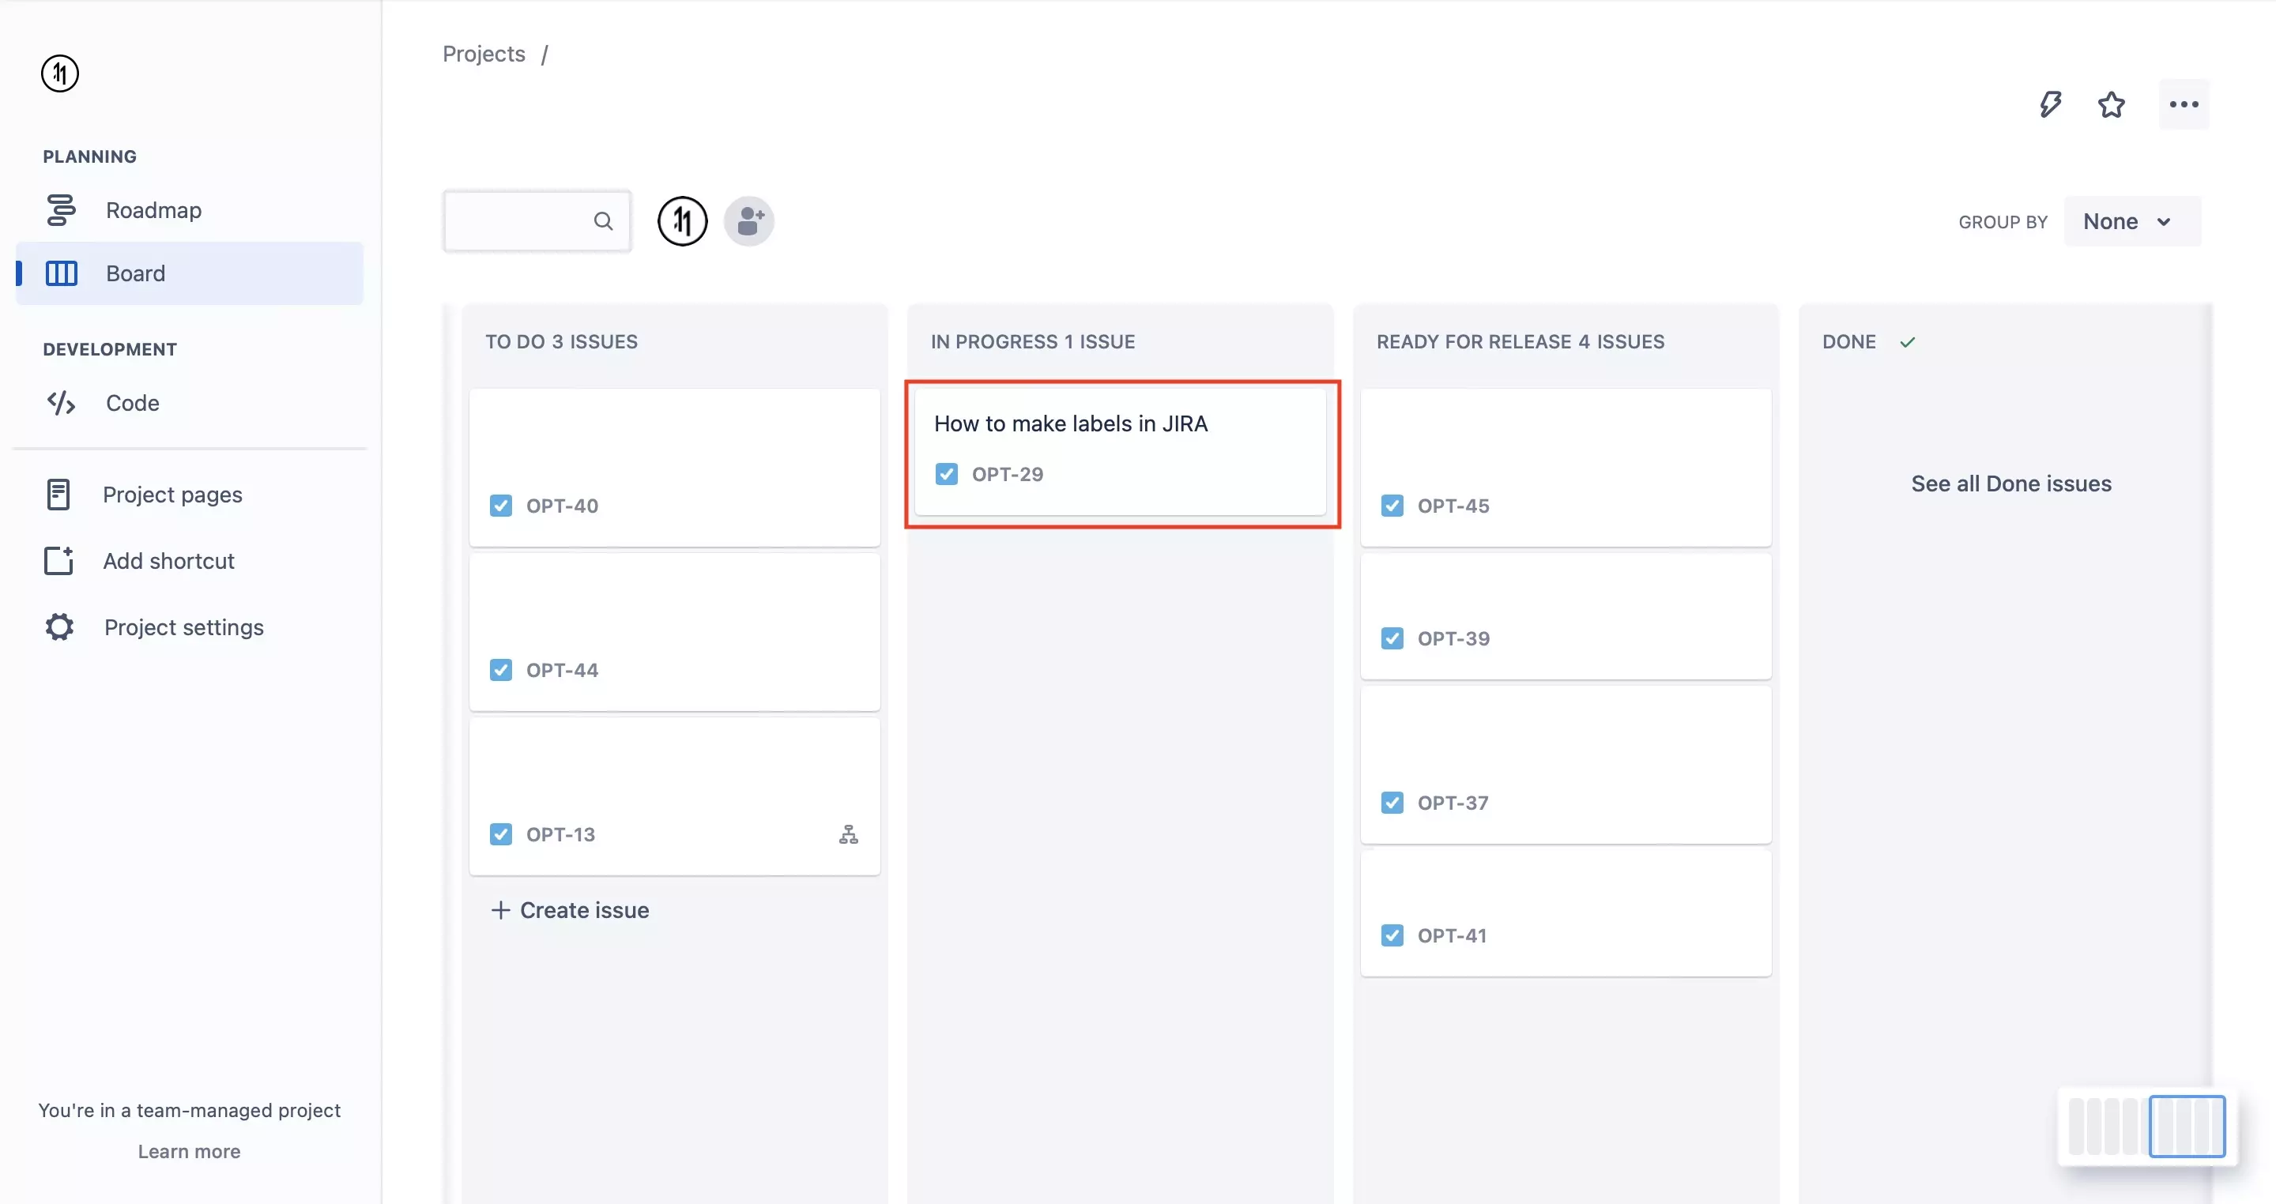Click the board search field
Screen dimensions: 2276x1204
coord(530,221)
